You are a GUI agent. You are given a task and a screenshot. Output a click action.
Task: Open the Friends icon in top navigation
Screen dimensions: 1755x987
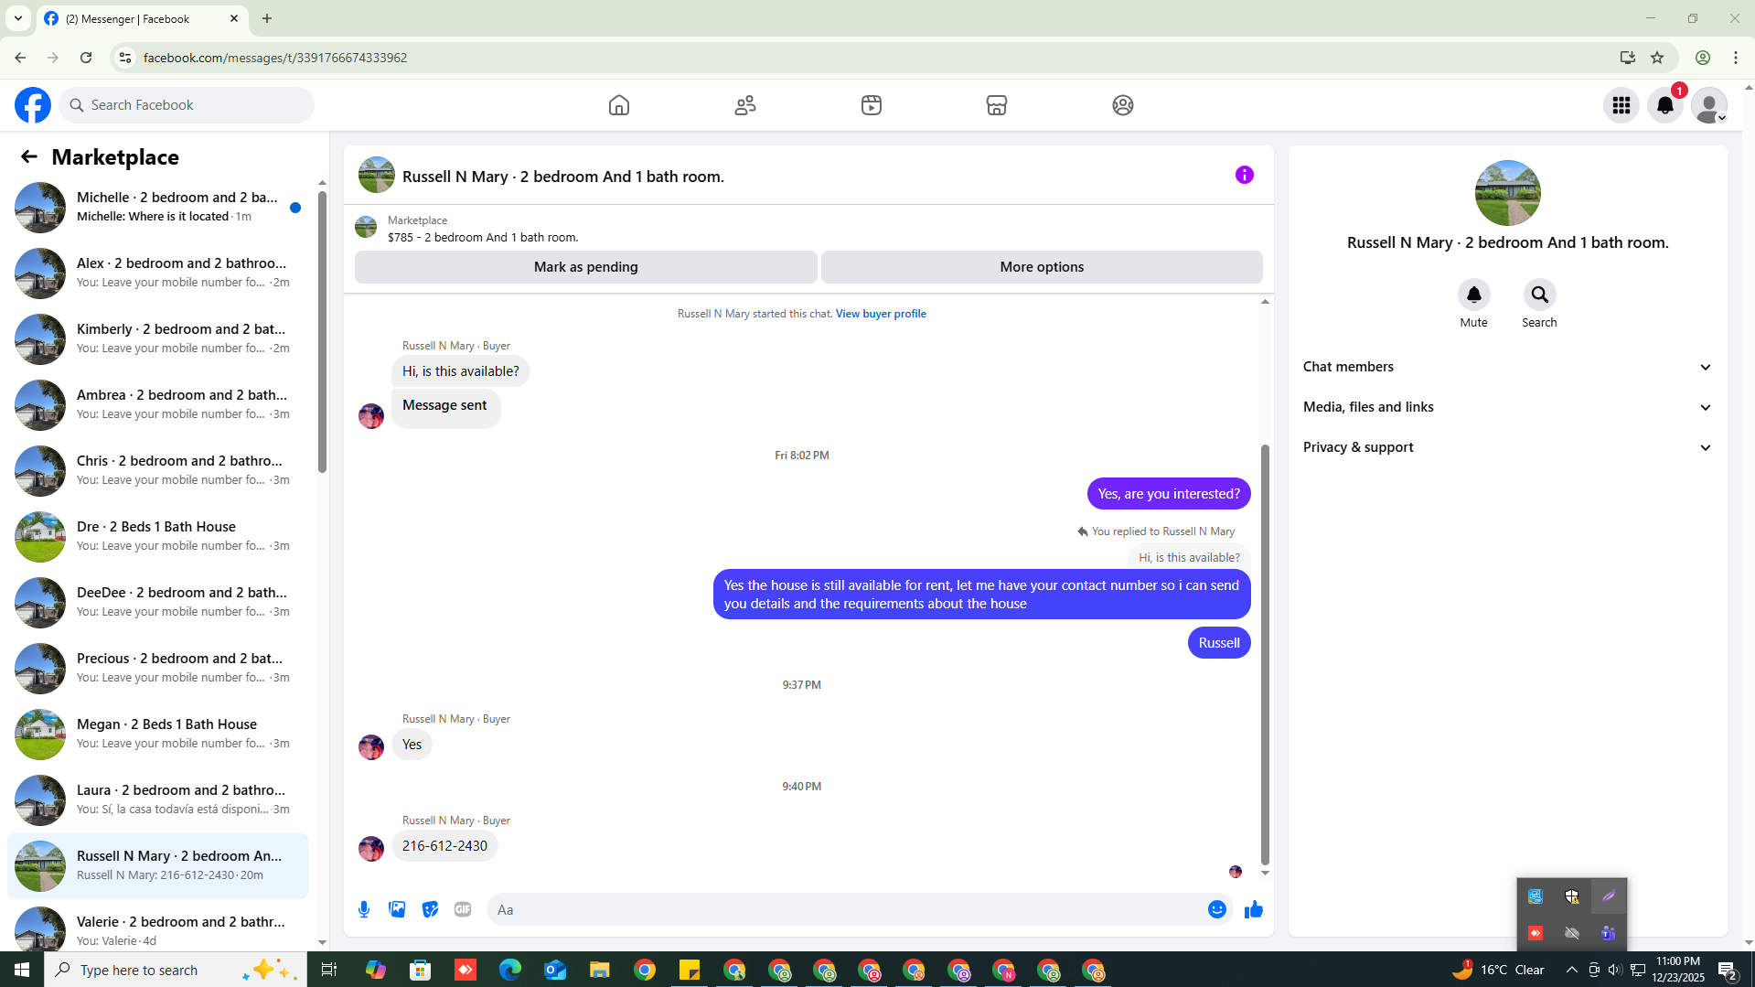click(745, 105)
